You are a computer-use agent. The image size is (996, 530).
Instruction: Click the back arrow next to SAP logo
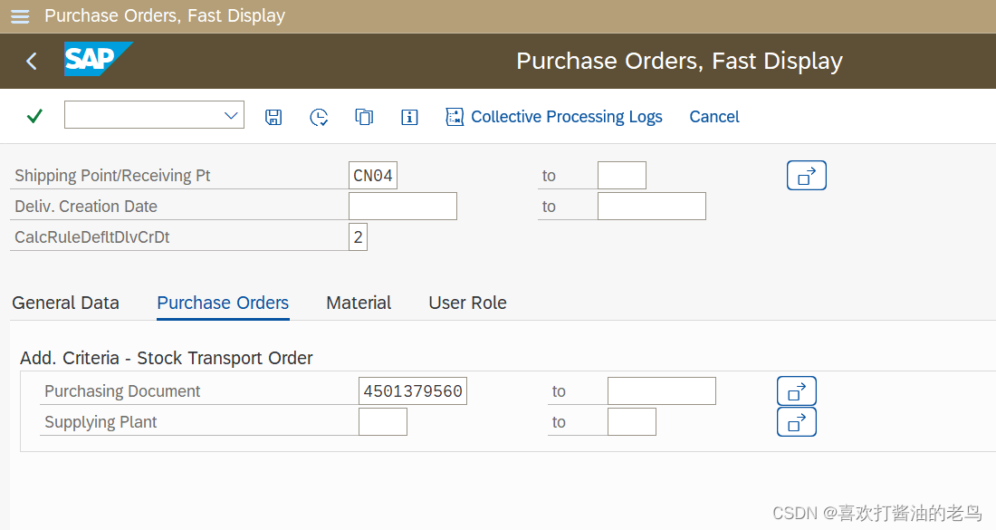point(31,61)
